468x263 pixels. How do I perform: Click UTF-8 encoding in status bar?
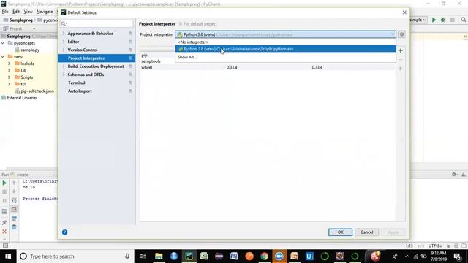(435, 245)
